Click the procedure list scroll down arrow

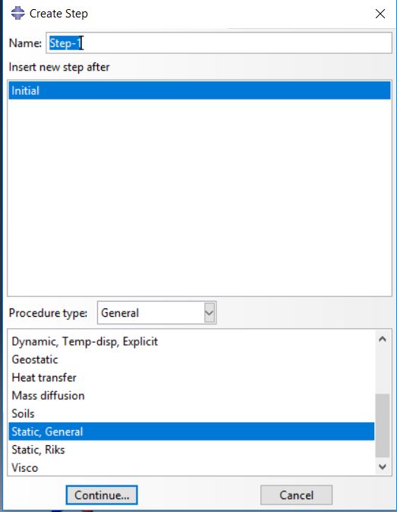pos(383,466)
